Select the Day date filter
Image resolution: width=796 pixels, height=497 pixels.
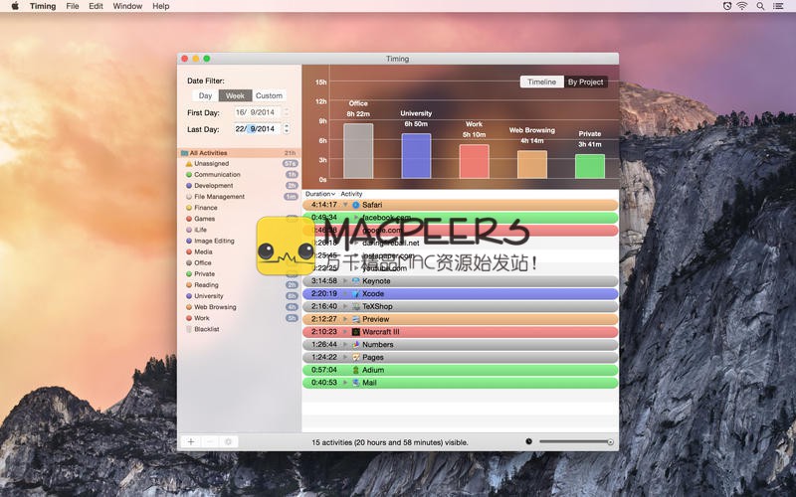(205, 95)
